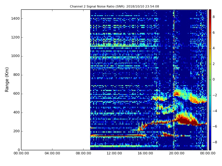Screen dimensions: 222x166
Task: Click the 1000 range tick label
Action: (x=15, y=56)
